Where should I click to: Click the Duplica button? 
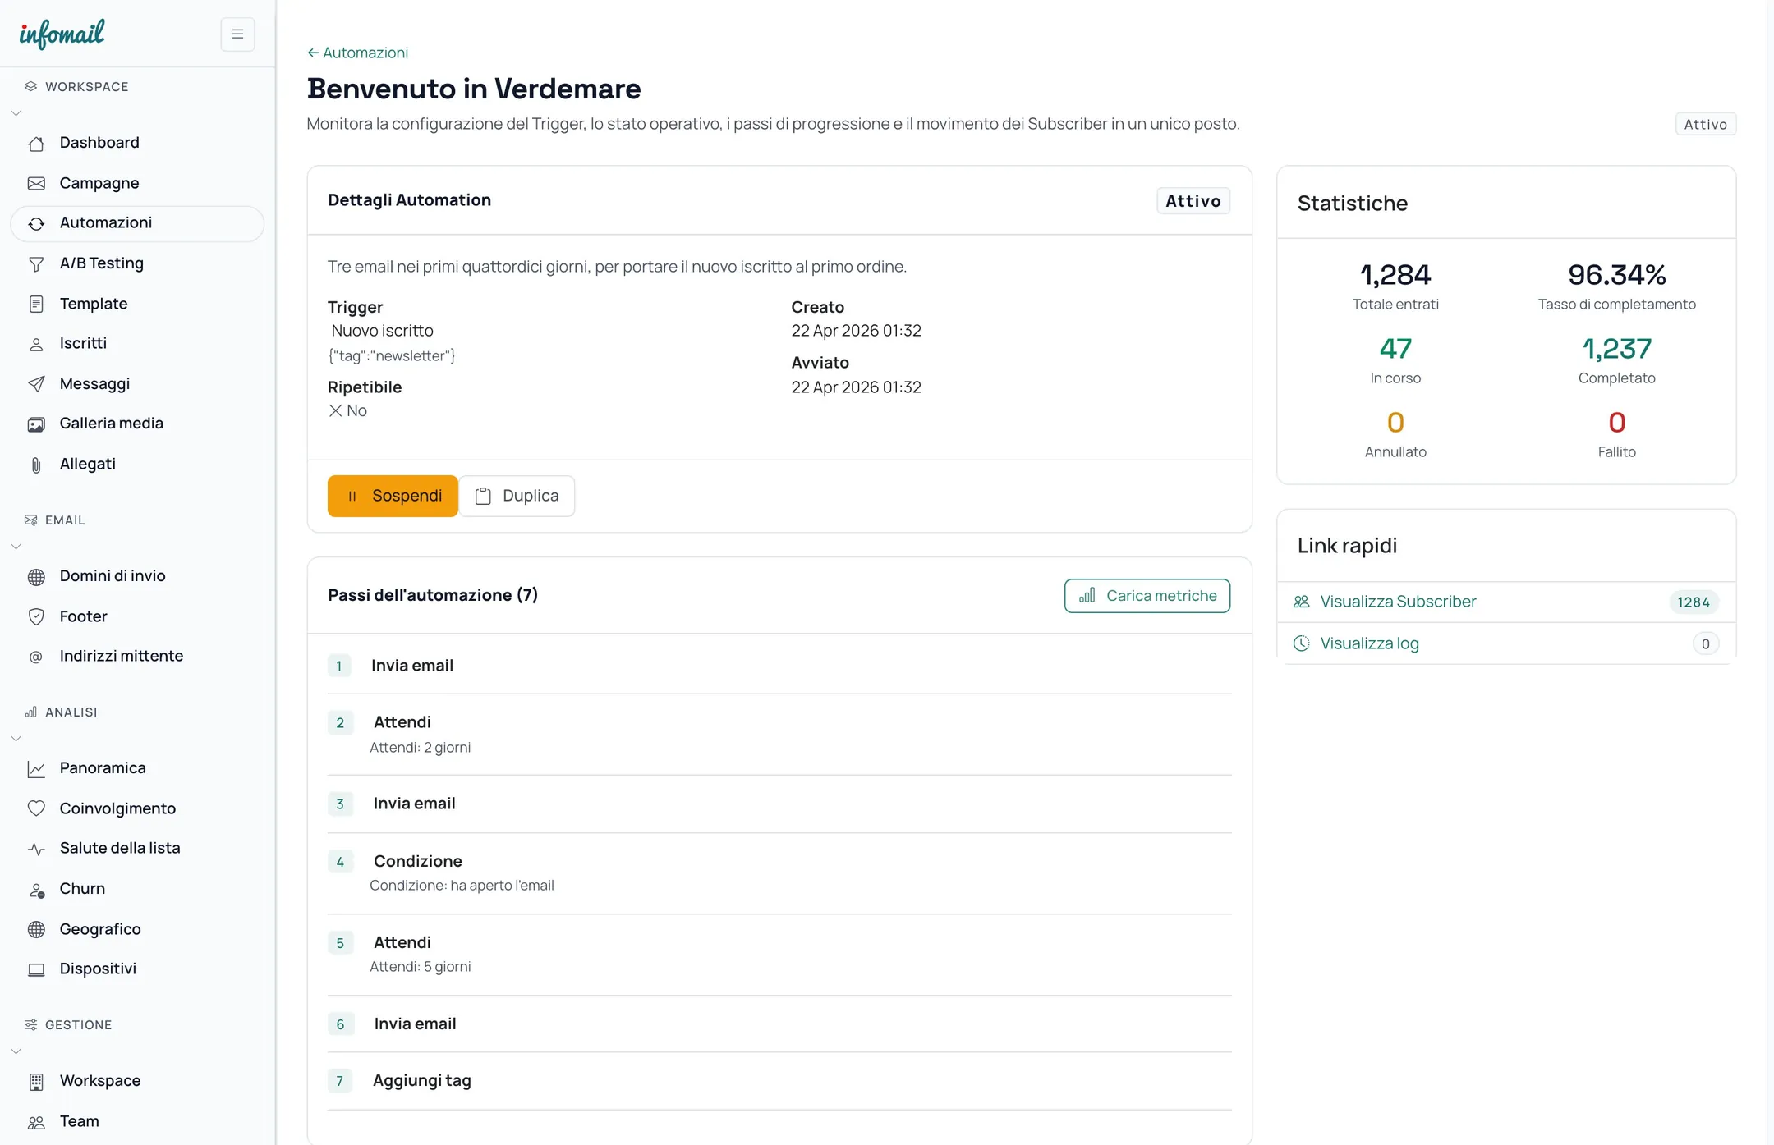click(x=517, y=496)
